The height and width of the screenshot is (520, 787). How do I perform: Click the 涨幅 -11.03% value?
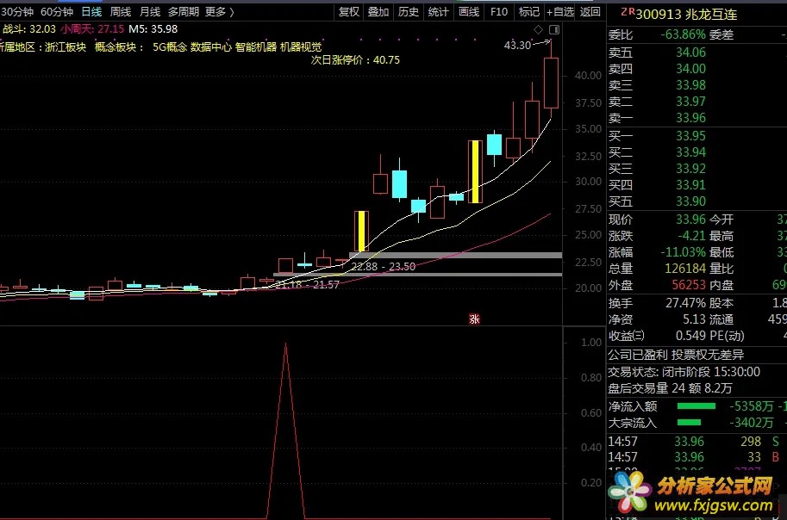pyautogui.click(x=683, y=252)
